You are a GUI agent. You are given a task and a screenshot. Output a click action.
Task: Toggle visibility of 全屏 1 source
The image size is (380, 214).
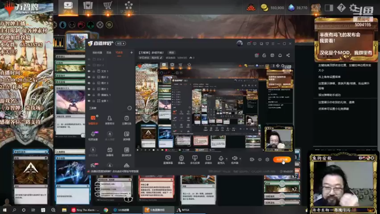89,101
